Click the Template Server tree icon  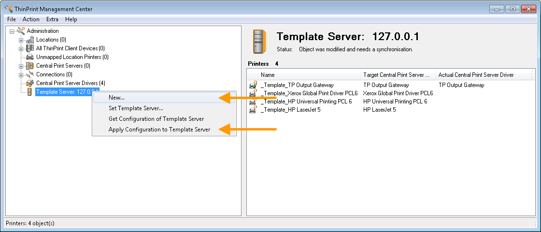tap(29, 91)
